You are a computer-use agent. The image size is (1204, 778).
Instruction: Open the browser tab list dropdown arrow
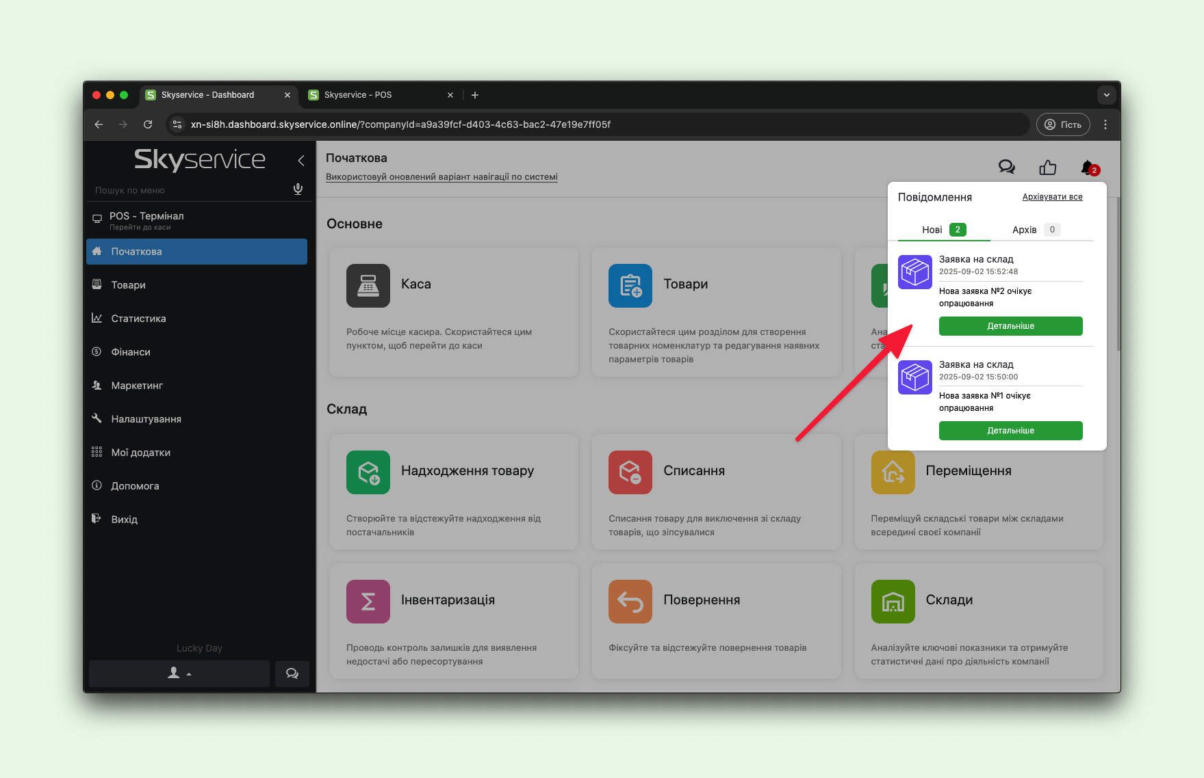1106,95
